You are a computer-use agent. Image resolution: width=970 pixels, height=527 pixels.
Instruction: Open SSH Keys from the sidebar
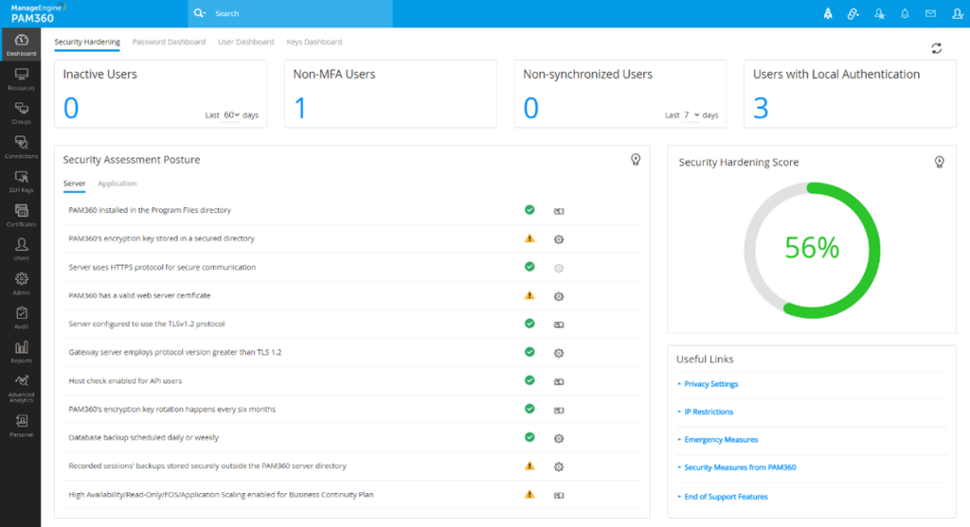(x=21, y=181)
